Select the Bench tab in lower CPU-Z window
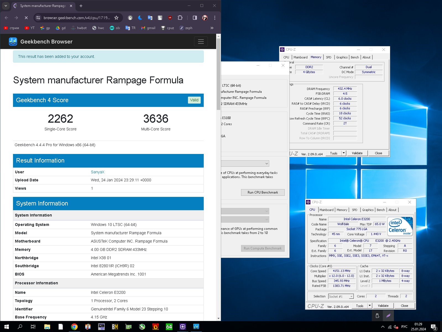 381,210
